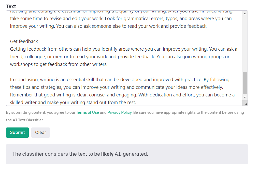Click the scrollbar down arrow in text box
The image size is (258, 172).
point(245,97)
